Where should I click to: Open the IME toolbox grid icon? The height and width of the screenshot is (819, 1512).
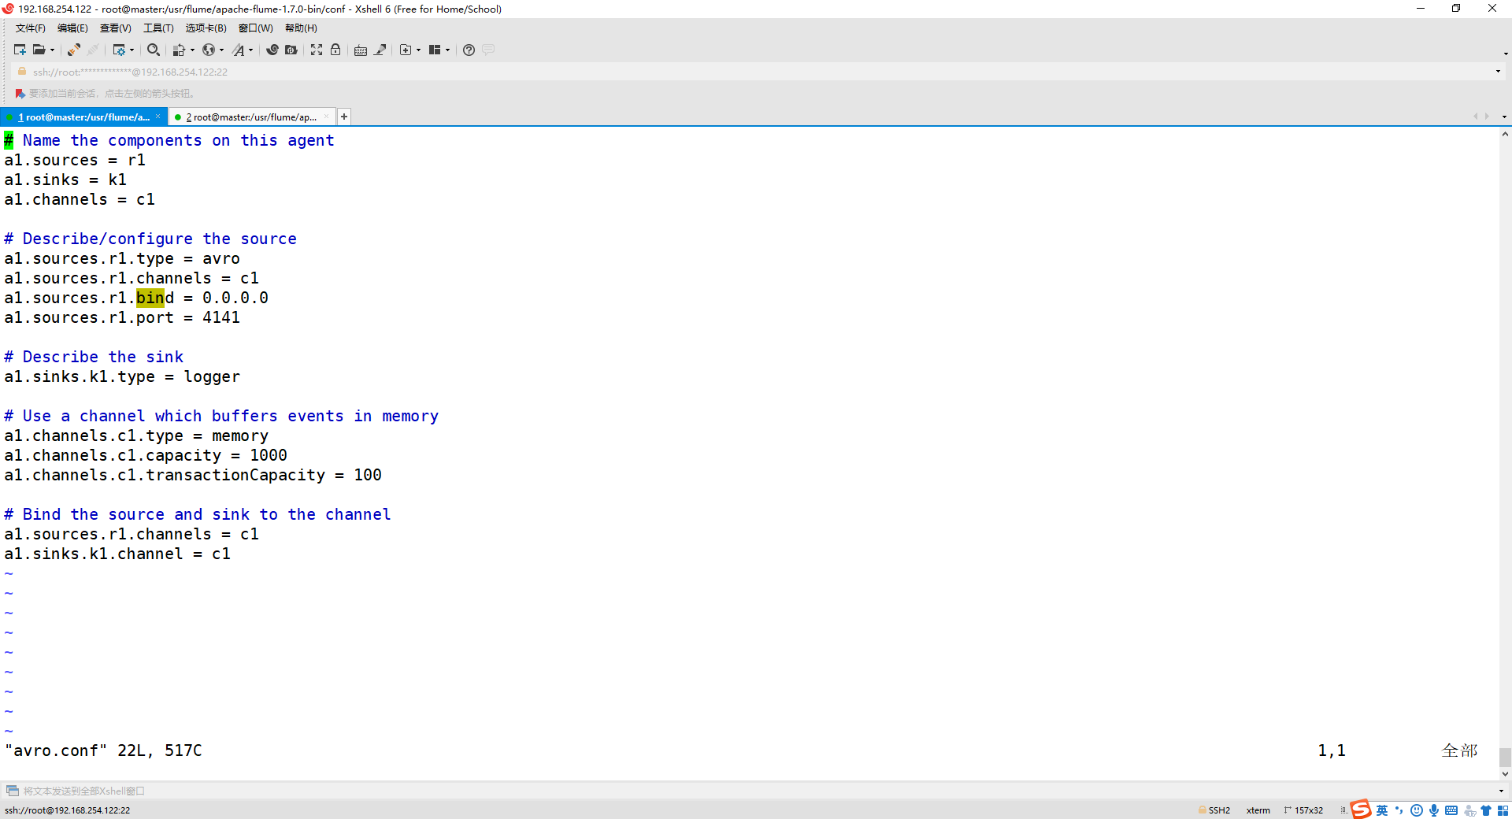coord(1503,810)
